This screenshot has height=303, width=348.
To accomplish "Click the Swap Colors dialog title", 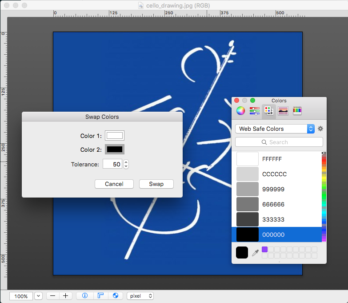I will [x=102, y=117].
